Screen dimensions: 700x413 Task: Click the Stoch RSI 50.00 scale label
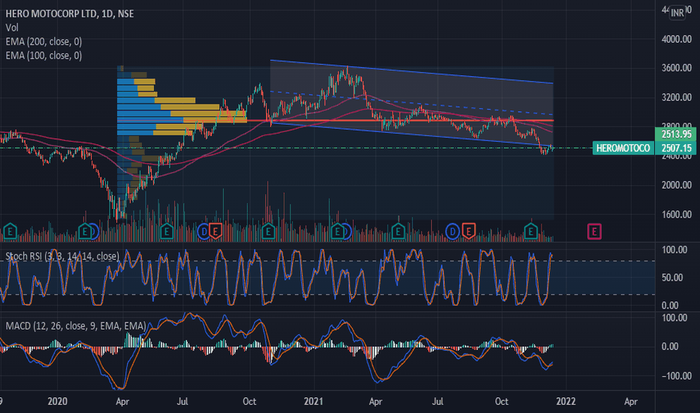[x=672, y=278]
